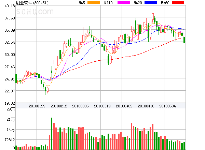Screen dimensions: 205x150
Task: Click the 20180418 date label
Action: (146, 106)
